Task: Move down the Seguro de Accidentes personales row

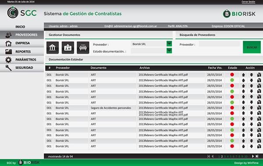Action: click(251, 108)
